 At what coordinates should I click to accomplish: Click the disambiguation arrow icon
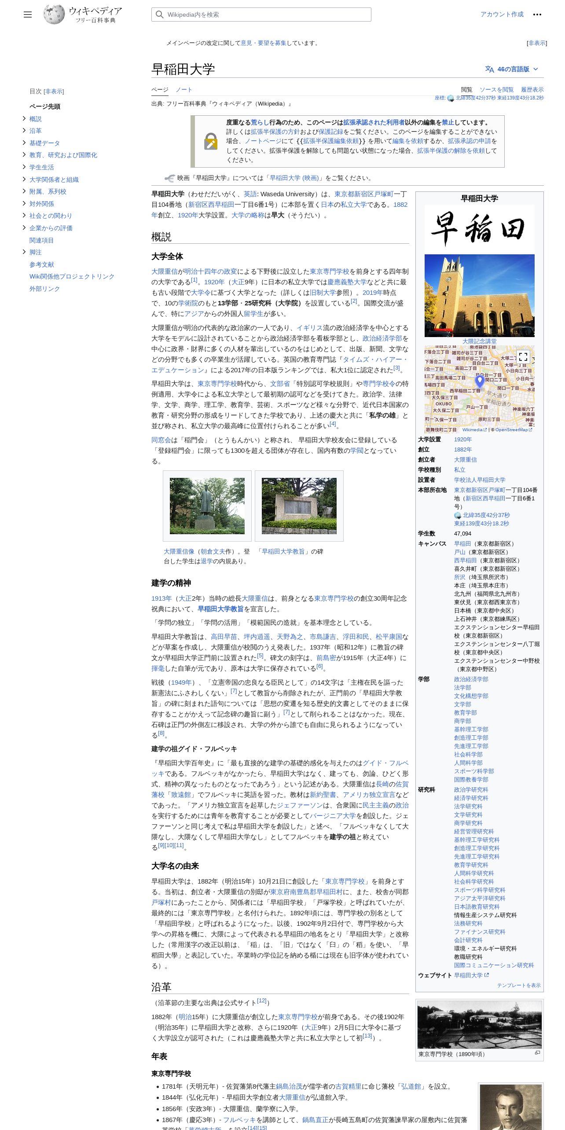[169, 178]
